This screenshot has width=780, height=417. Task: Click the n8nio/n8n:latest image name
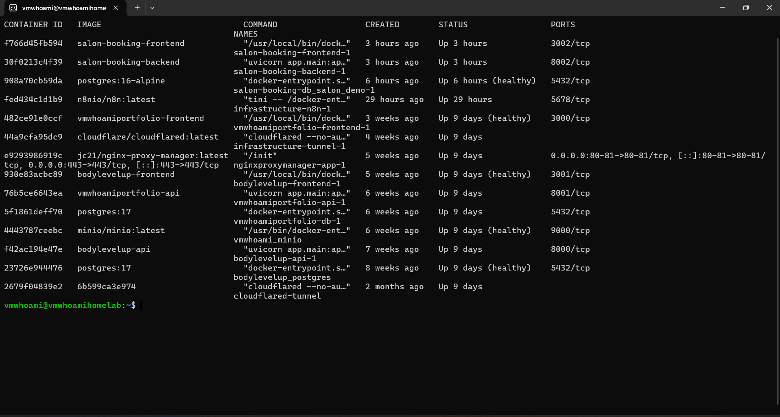116,99
